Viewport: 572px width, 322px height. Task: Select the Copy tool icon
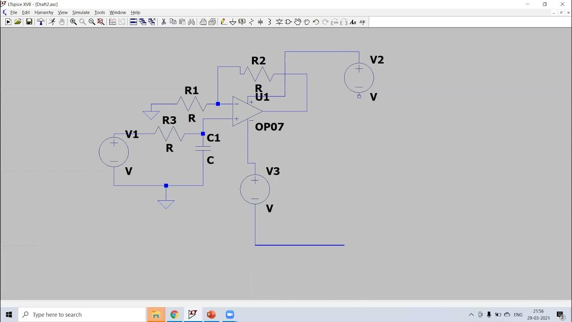(x=173, y=22)
